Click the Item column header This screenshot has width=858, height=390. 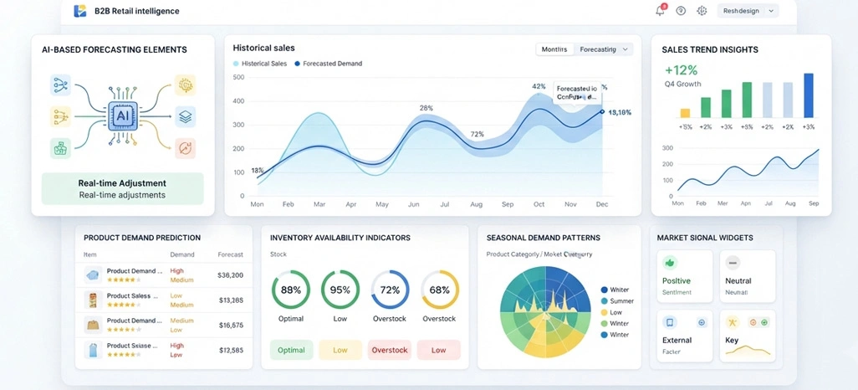(x=89, y=254)
